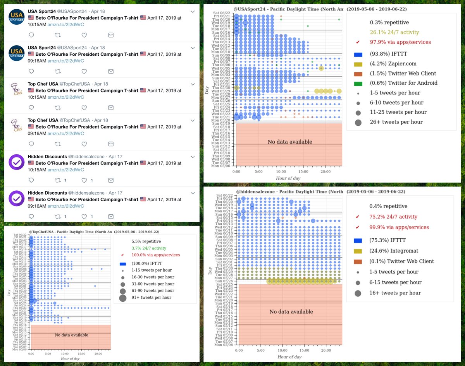This screenshot has width=465, height=366.
Task: Open chevron menu on Hidden Discounts' 10:15AM tweet
Action: point(193,157)
